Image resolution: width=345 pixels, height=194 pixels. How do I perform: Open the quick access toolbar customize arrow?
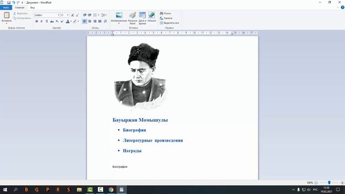pyautogui.click(x=22, y=3)
